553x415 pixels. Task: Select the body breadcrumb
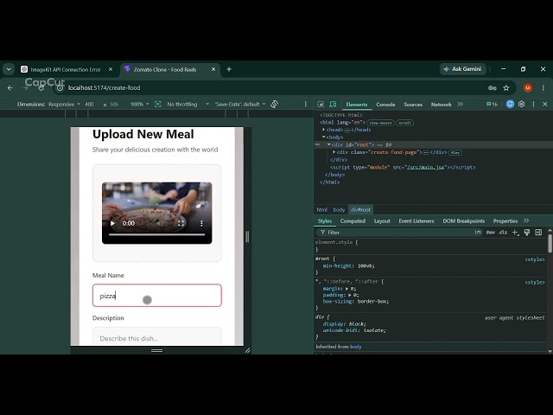tap(339, 209)
